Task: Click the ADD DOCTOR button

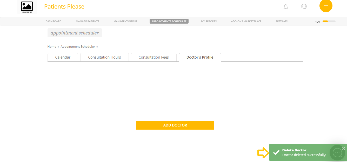Action: (175, 125)
